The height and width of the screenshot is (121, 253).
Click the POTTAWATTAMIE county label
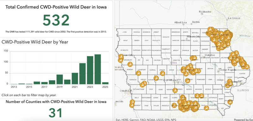pos(139,89)
